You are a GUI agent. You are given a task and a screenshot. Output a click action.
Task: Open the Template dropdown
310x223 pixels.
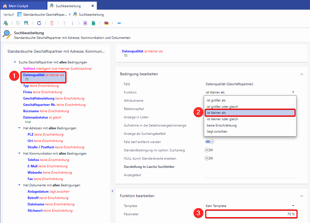click(293, 206)
